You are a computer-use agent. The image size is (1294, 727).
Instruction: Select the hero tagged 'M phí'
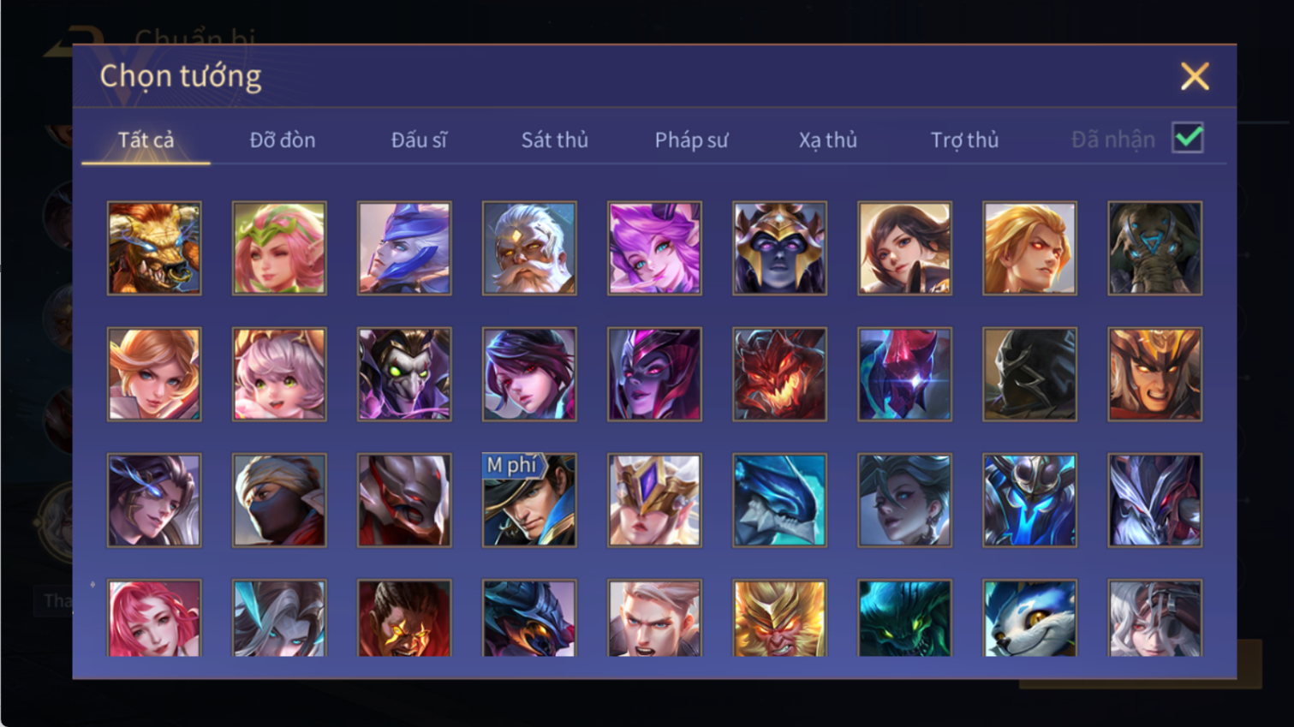tap(529, 500)
